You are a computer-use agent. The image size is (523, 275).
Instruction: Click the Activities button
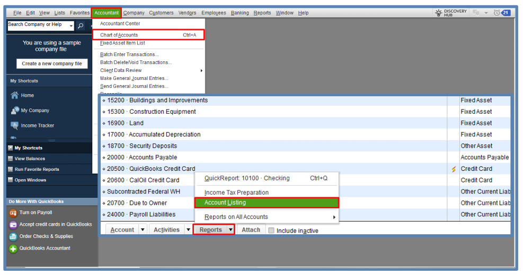tap(166, 230)
